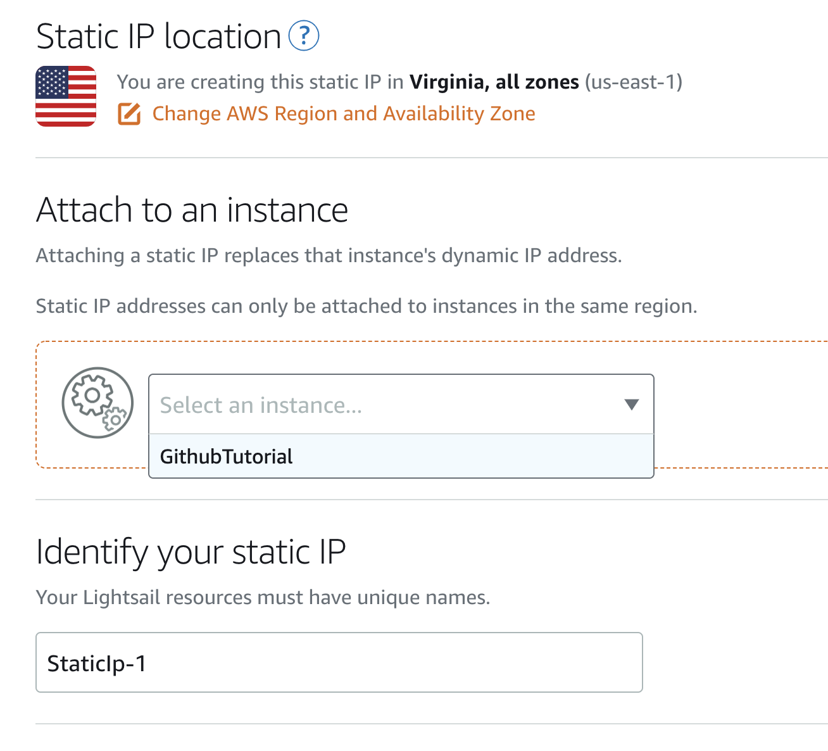
Task: Click the dropdown arrow triangle
Action: pos(631,405)
